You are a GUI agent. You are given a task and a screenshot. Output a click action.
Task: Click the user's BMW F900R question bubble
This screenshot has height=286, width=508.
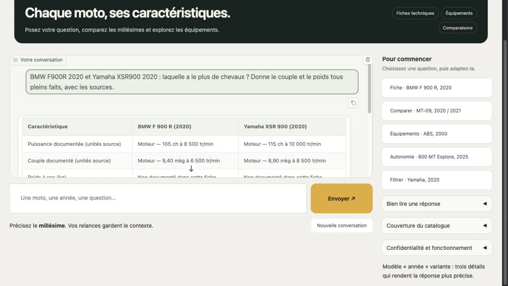click(192, 82)
